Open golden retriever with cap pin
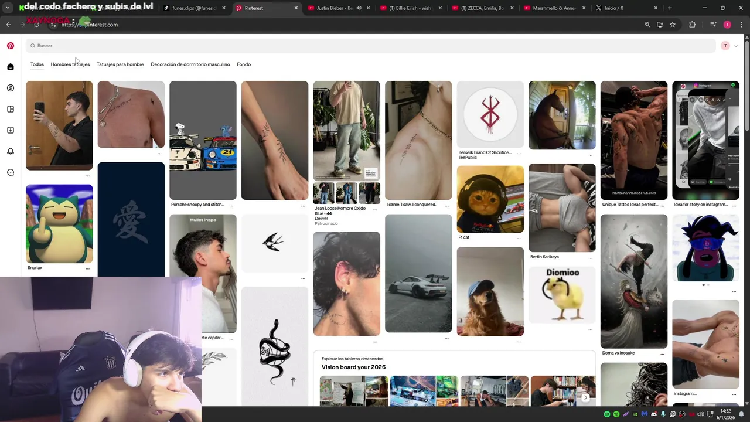750x422 pixels. [x=490, y=291]
